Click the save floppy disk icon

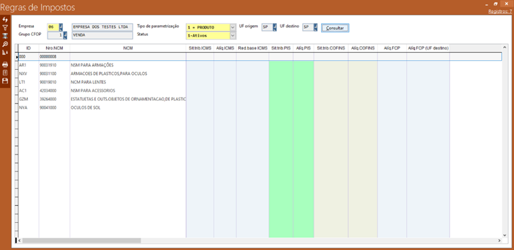coord(5,81)
